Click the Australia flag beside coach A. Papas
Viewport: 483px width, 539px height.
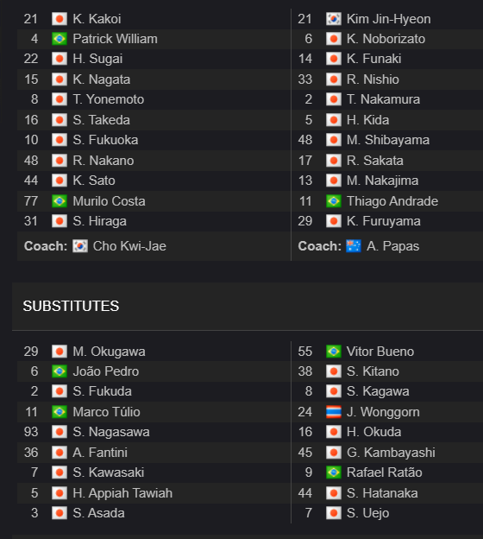point(354,246)
